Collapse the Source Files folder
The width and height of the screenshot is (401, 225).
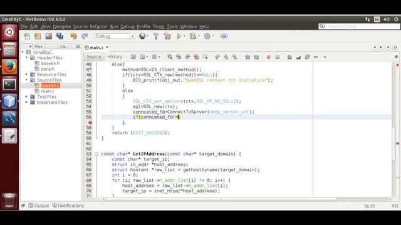click(x=26, y=80)
